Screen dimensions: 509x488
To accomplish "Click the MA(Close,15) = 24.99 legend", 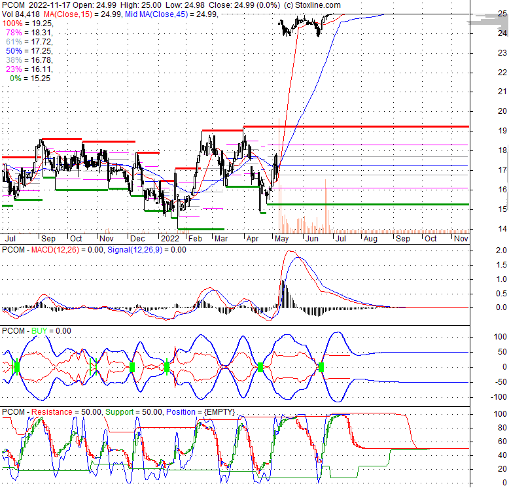I will [82, 14].
